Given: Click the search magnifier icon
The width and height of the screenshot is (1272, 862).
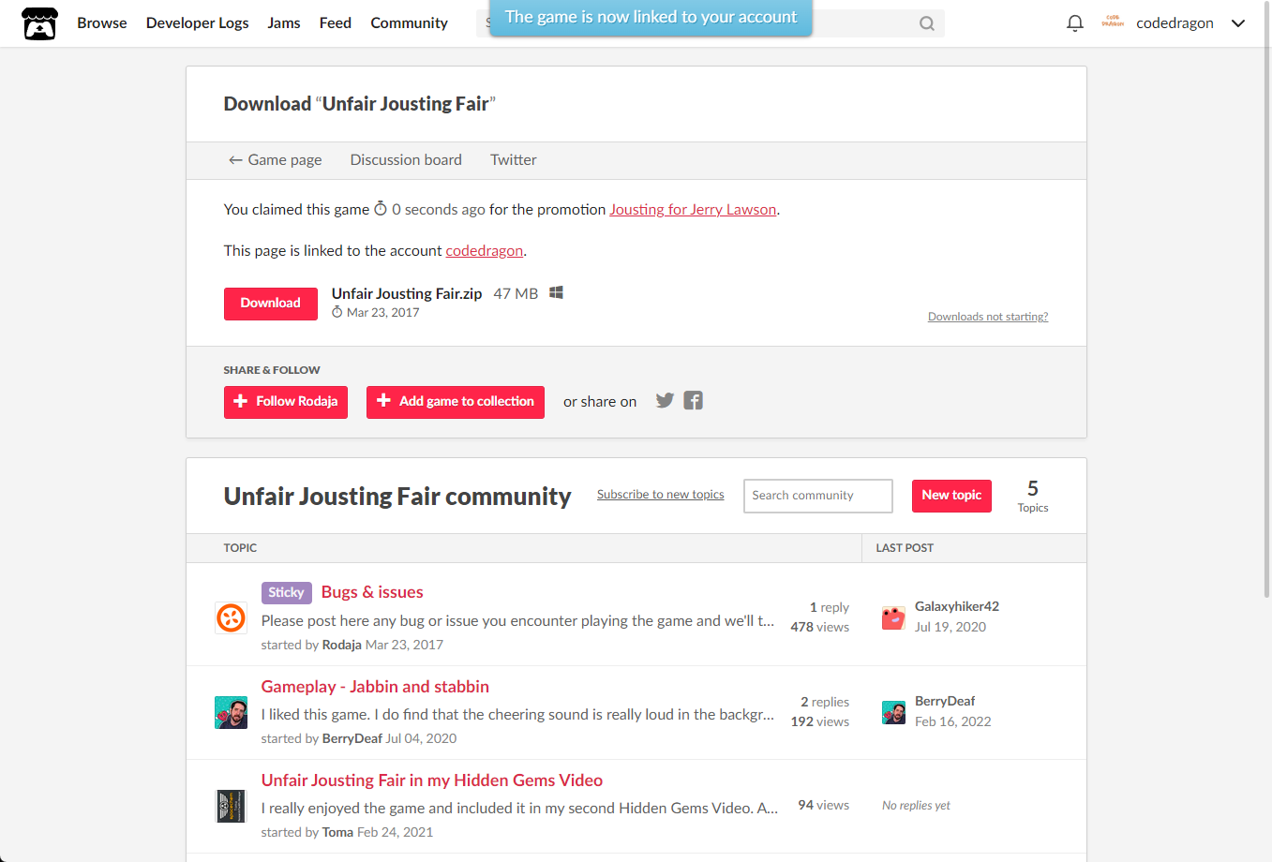Looking at the screenshot, I should click(x=926, y=23).
